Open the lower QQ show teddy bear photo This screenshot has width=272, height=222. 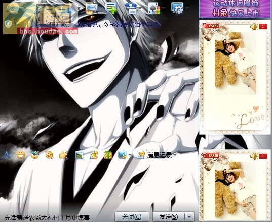pos(236,191)
